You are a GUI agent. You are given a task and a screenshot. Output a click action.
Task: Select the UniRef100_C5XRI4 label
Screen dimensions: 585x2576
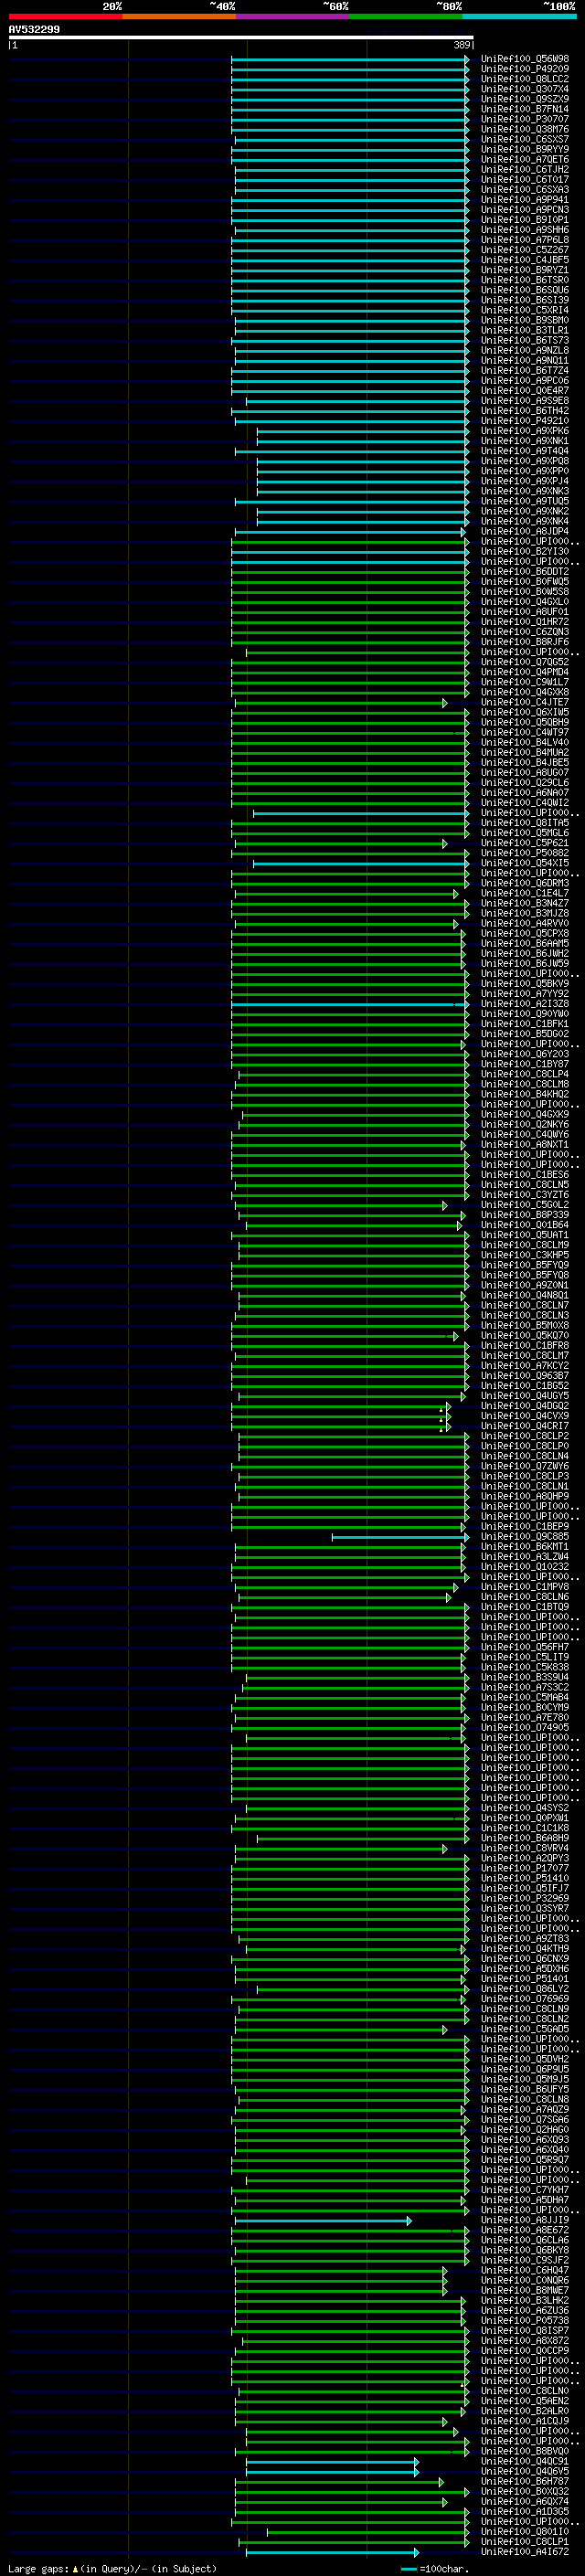(x=525, y=310)
